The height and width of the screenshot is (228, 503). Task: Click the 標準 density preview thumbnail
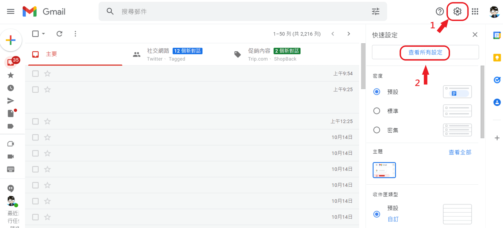click(457, 111)
